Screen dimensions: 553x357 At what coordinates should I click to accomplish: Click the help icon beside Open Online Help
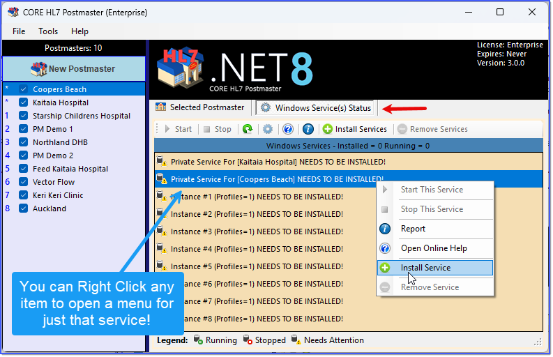(x=385, y=248)
